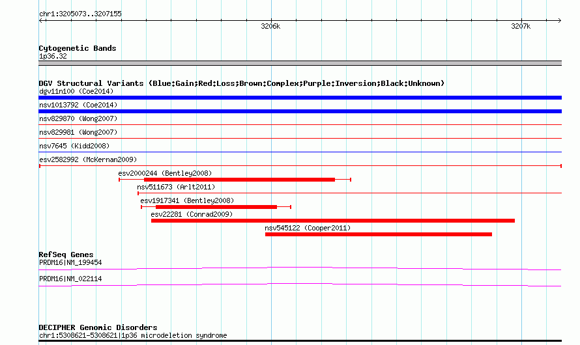Open the RefSeq Genes track title
The height and width of the screenshot is (345, 580).
coord(66,255)
